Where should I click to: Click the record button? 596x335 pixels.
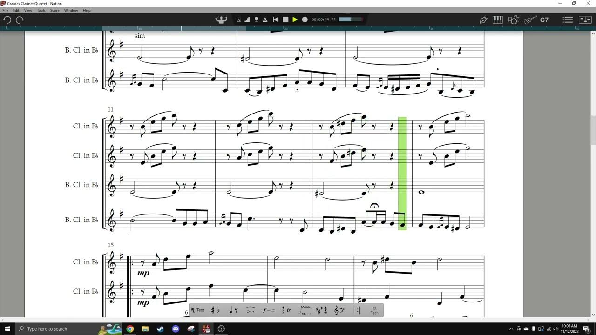coord(305,20)
